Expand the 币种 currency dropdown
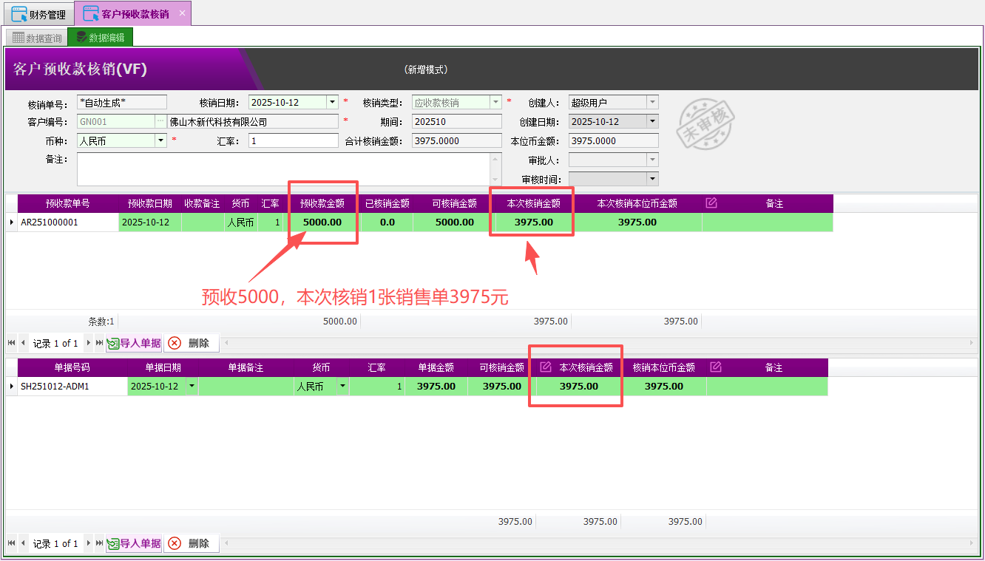Image resolution: width=985 pixels, height=561 pixels. (x=160, y=141)
